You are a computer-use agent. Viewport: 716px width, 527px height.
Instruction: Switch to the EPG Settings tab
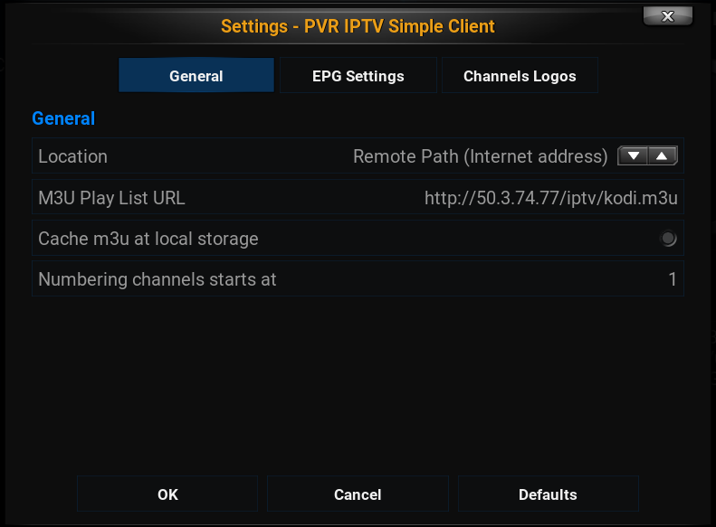coord(358,76)
